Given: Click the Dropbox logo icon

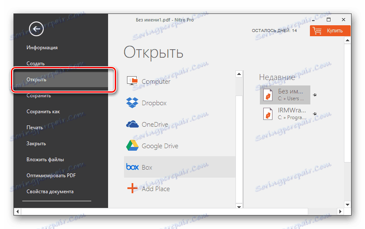Looking at the screenshot, I should click(x=132, y=103).
